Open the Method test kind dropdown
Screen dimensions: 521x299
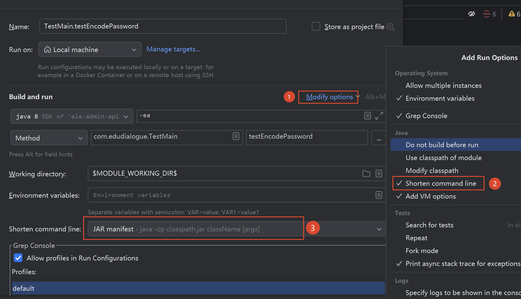click(49, 138)
